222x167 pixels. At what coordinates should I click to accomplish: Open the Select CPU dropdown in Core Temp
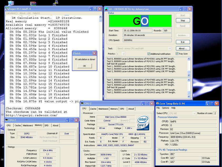coord(194,113)
